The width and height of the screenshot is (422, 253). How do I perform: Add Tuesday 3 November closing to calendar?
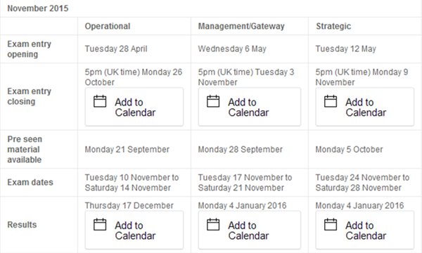click(250, 107)
